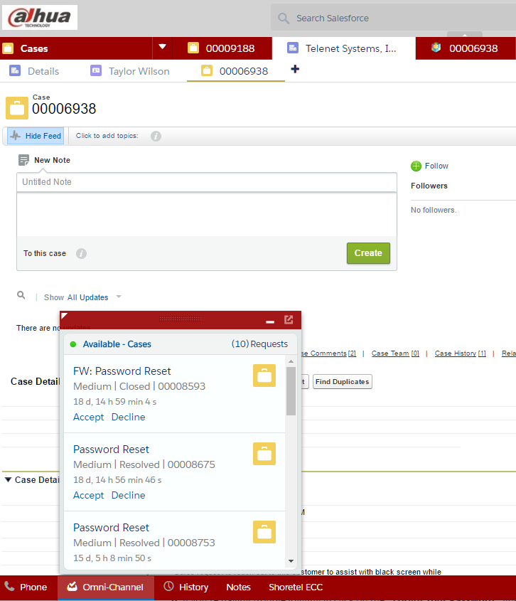This screenshot has height=601, width=516.
Task: Pop out the Omni-Channel widget
Action: (x=289, y=319)
